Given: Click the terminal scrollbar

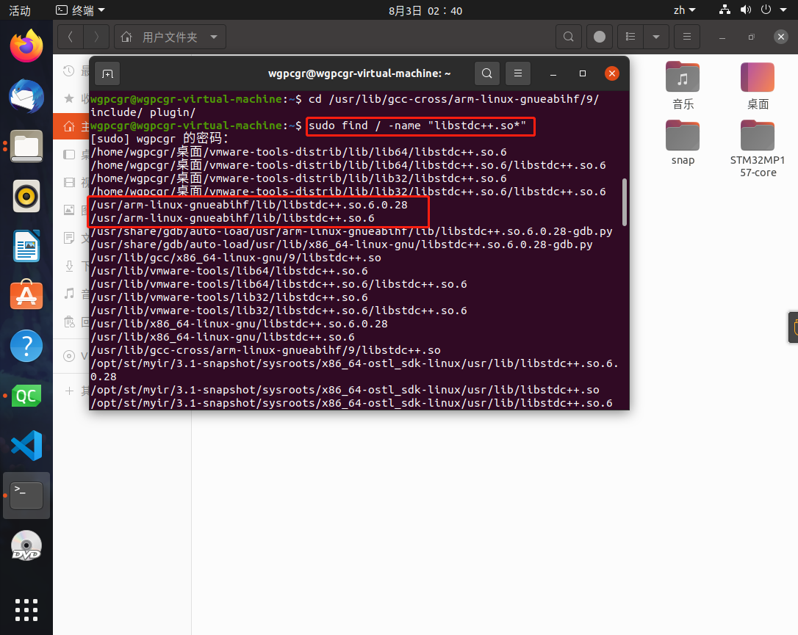Looking at the screenshot, I should [625, 202].
